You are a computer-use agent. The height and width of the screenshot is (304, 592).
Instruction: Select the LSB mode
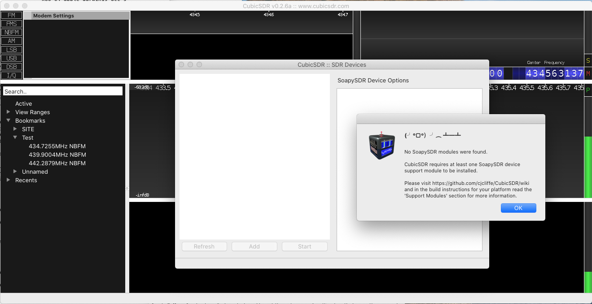(x=11, y=49)
